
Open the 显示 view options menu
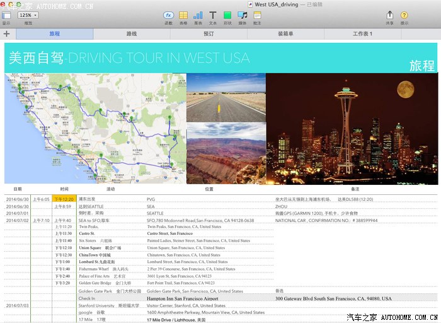point(6,15)
